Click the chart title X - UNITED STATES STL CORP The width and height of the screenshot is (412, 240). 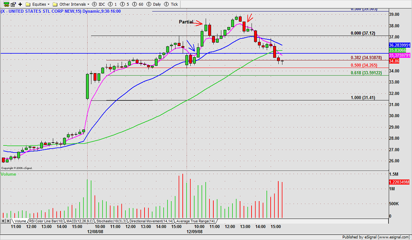coord(61,11)
